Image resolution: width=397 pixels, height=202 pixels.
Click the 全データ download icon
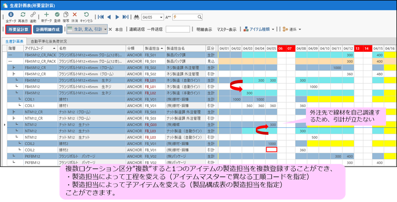(11, 14)
